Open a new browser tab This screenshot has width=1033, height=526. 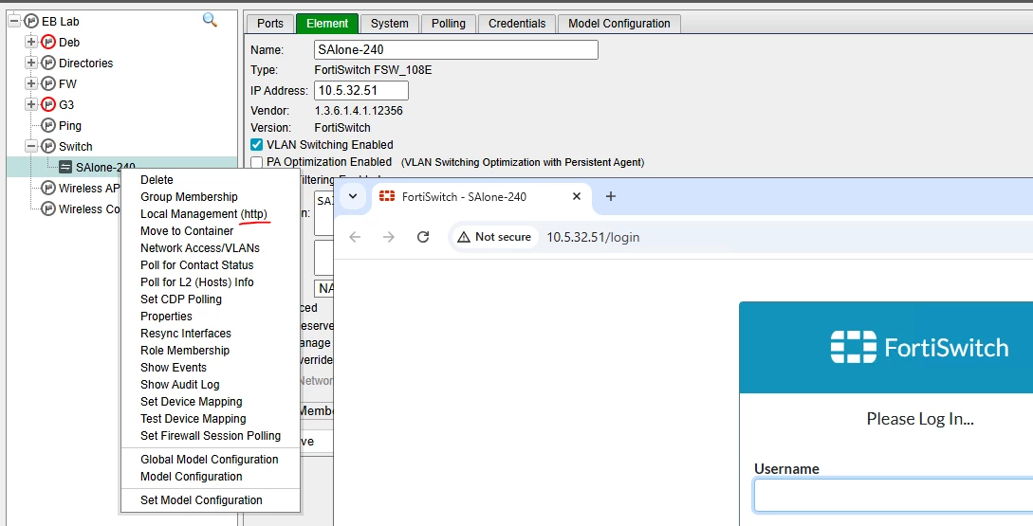[611, 196]
